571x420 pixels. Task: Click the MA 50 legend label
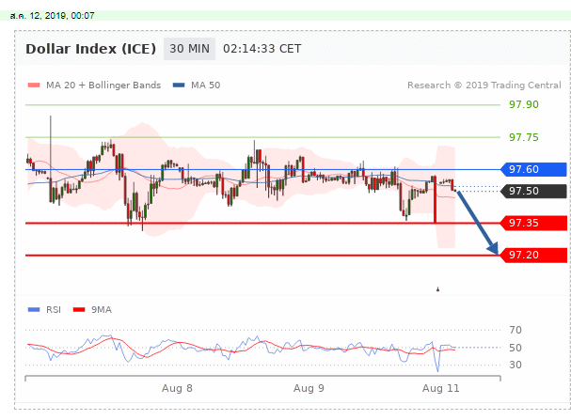click(205, 86)
